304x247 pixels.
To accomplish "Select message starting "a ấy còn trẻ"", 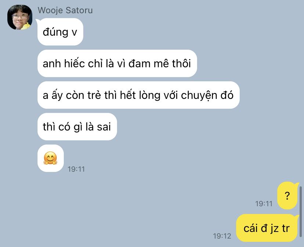I will pos(138,95).
